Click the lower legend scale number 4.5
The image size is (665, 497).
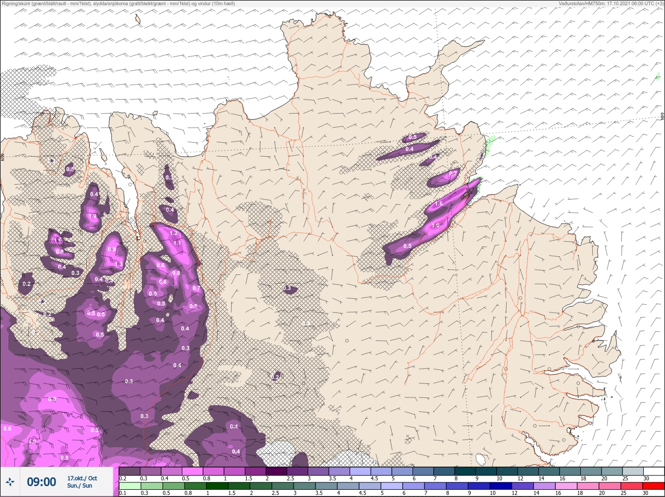click(363, 493)
